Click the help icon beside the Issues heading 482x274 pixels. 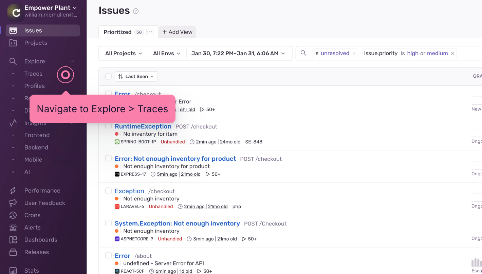pos(135,11)
